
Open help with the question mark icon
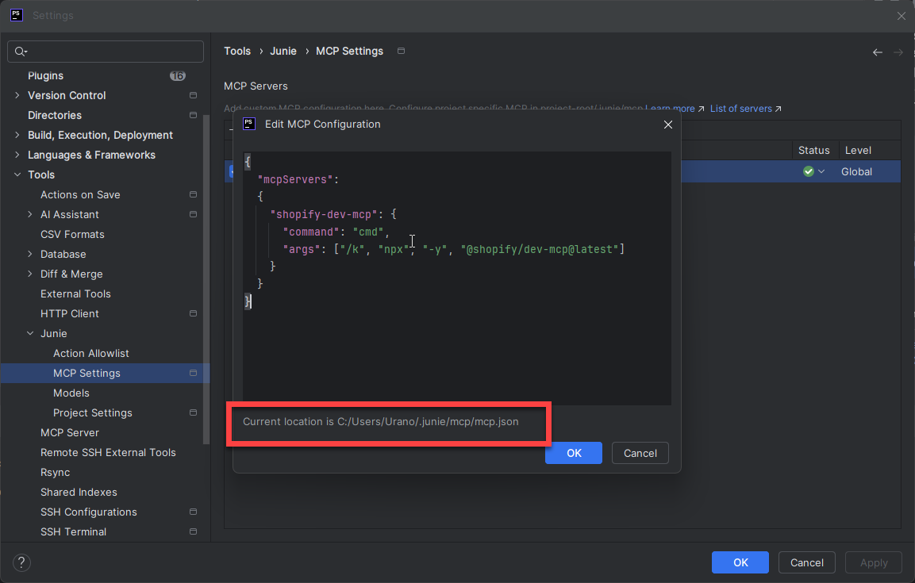click(x=21, y=562)
